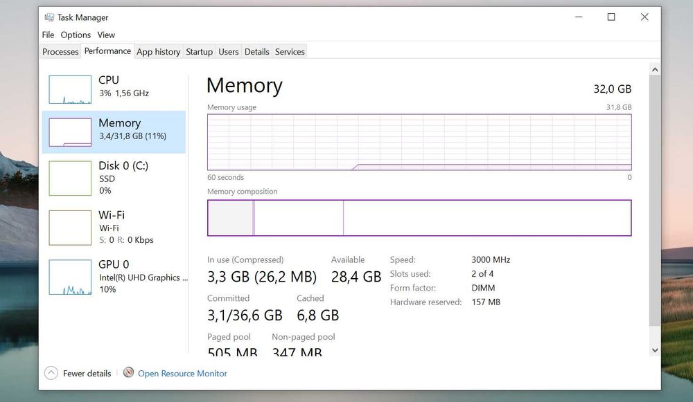Maximize the Task Manager window
The height and width of the screenshot is (402, 693).
tap(611, 17)
